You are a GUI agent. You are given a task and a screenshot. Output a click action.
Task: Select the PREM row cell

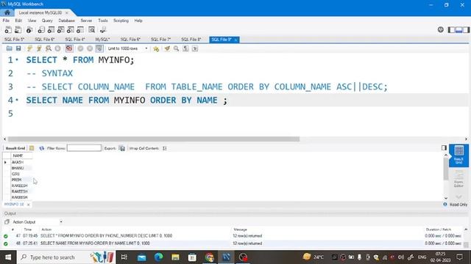(x=21, y=180)
